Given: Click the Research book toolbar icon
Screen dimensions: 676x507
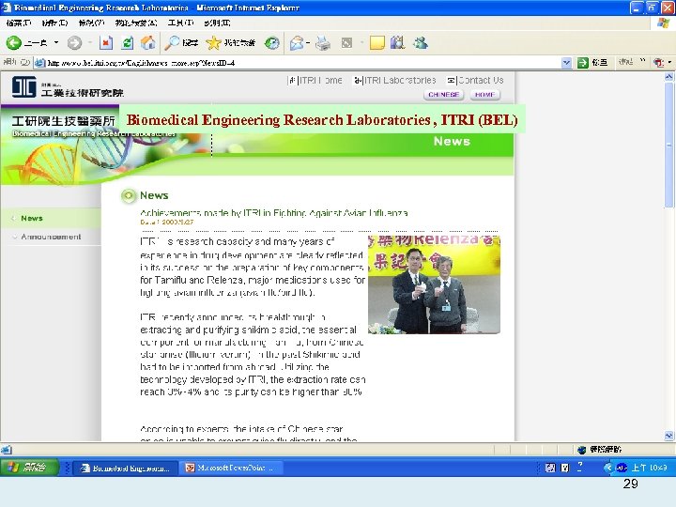Looking at the screenshot, I should 398,42.
